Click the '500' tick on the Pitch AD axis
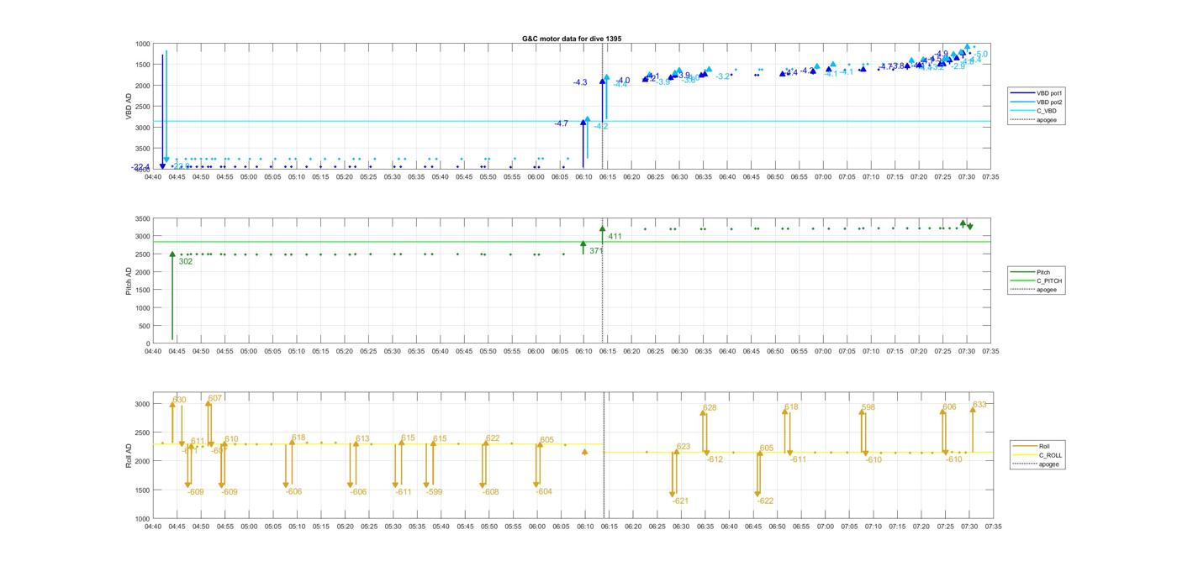Image resolution: width=1177 pixels, height=582 pixels. tap(145, 326)
